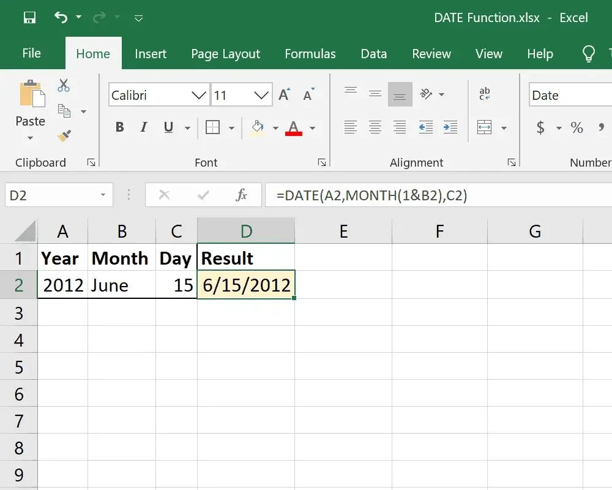Open the Help tab
The image size is (612, 490).
pos(540,53)
